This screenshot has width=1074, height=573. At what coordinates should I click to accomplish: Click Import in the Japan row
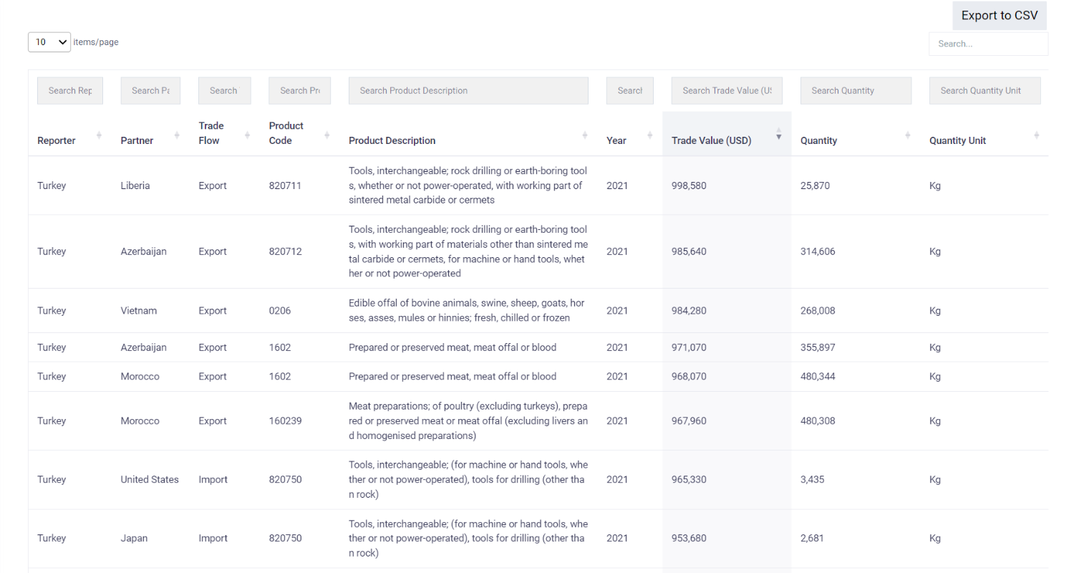pyautogui.click(x=213, y=539)
